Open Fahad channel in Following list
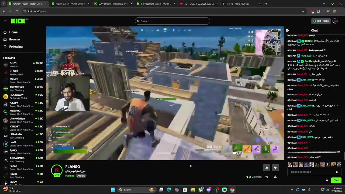 pyautogui.click(x=23, y=168)
